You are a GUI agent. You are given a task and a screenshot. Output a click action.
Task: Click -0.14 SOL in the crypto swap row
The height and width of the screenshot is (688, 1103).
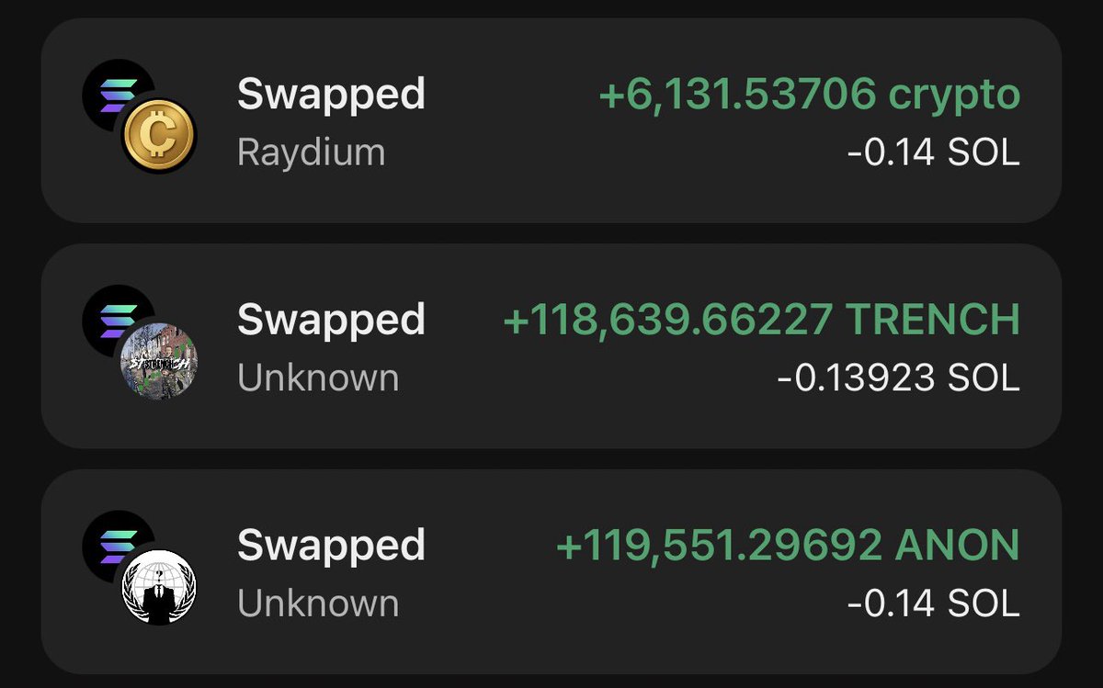(x=933, y=152)
